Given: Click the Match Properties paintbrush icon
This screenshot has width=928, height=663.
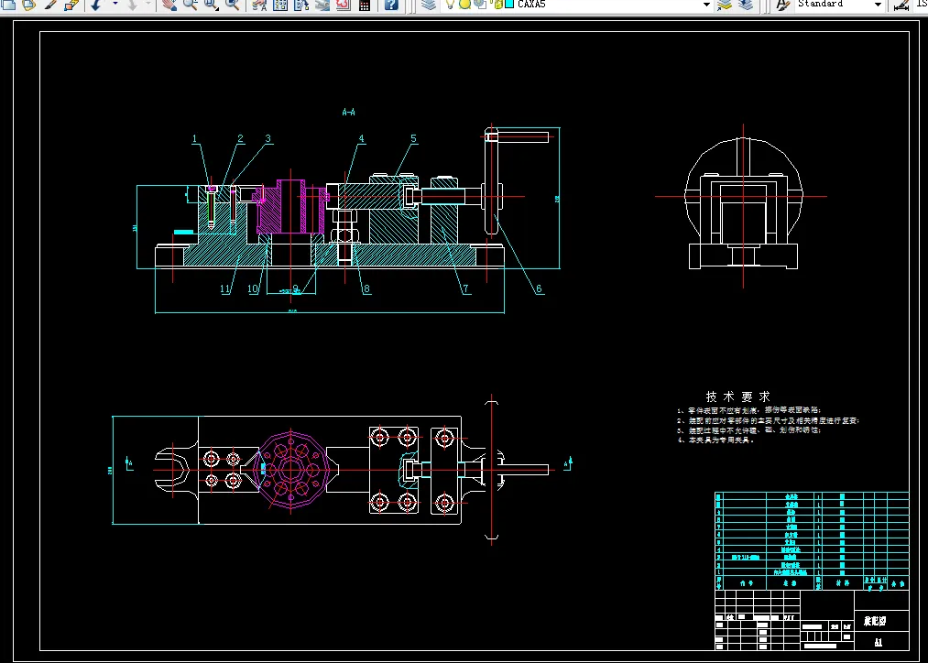Looking at the screenshot, I should tap(50, 5).
